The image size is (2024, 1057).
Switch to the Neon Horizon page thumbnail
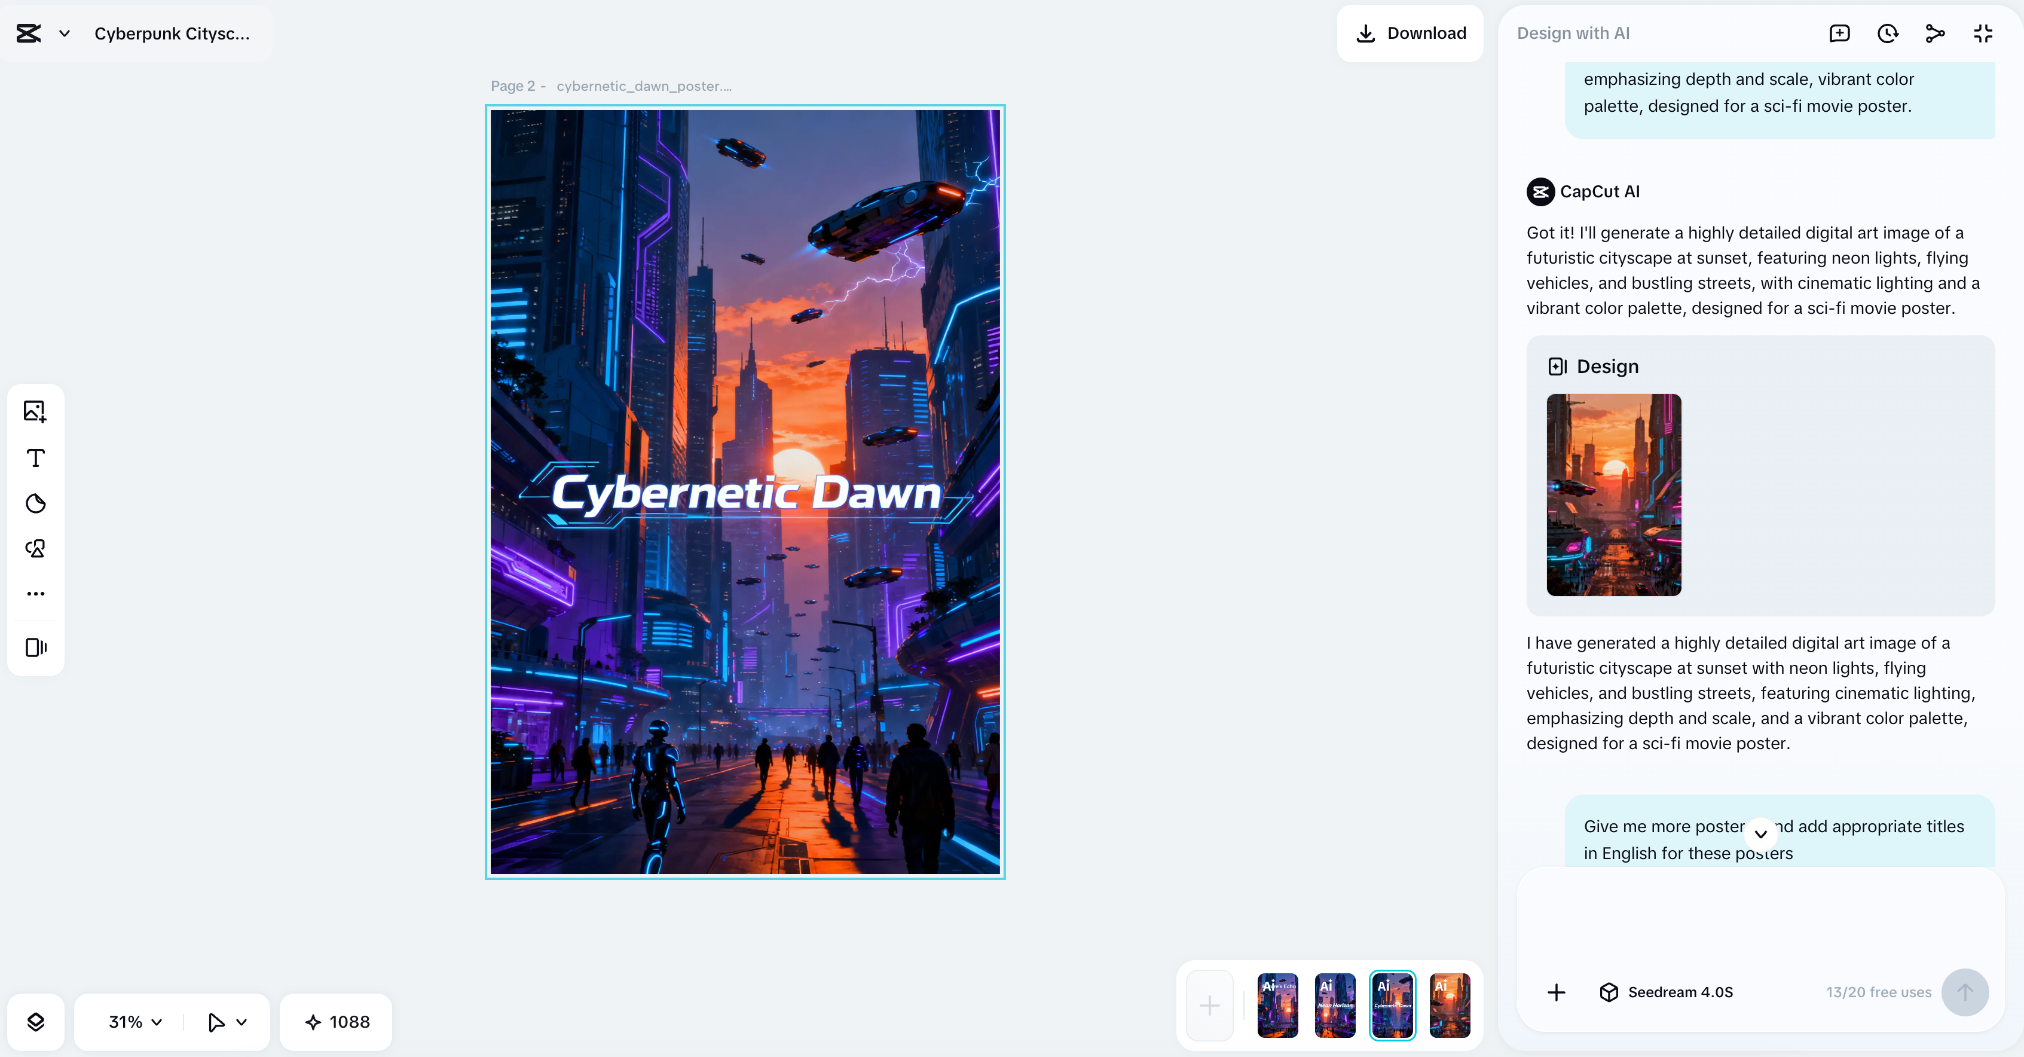point(1335,1006)
